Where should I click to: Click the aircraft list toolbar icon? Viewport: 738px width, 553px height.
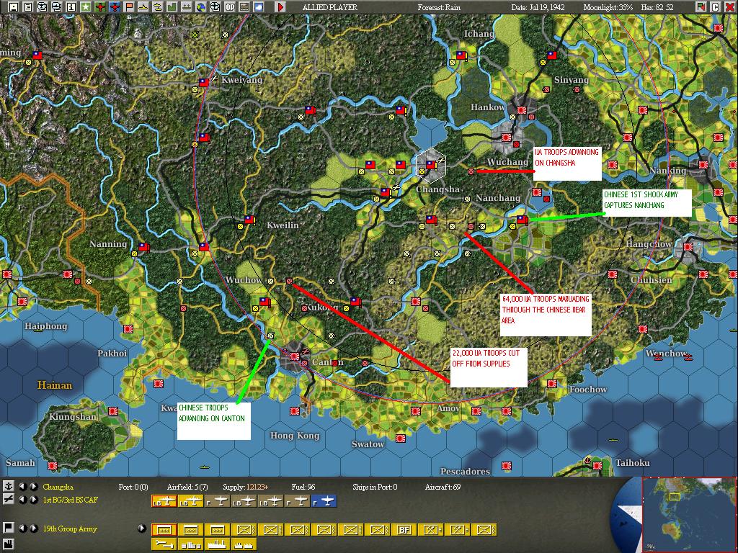pyautogui.click(x=43, y=7)
